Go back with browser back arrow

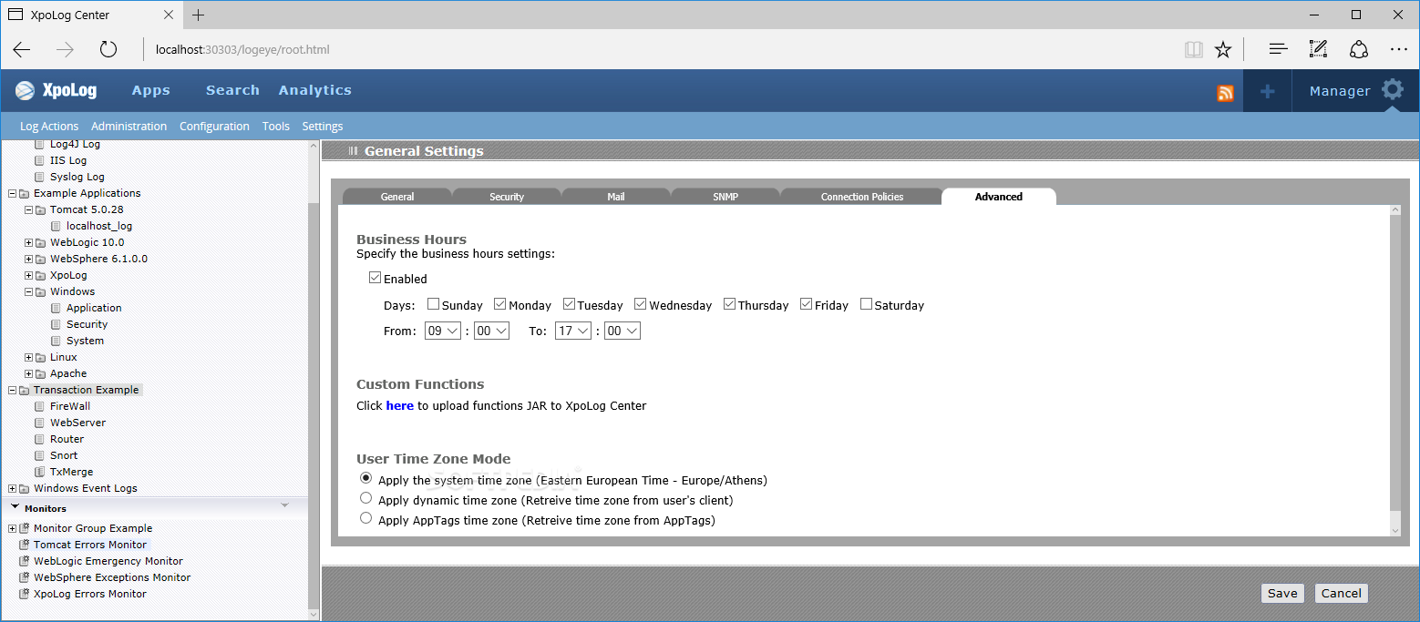pyautogui.click(x=22, y=49)
